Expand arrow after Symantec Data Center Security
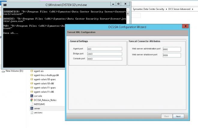198x128 pixels. tap(166, 9)
